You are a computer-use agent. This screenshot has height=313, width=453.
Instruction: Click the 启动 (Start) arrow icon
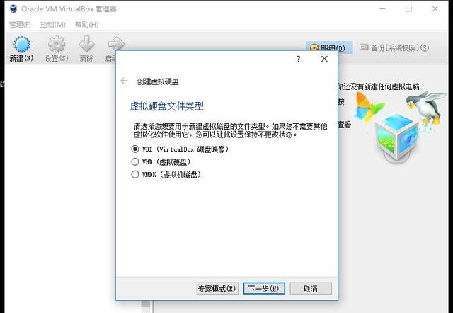click(115, 44)
